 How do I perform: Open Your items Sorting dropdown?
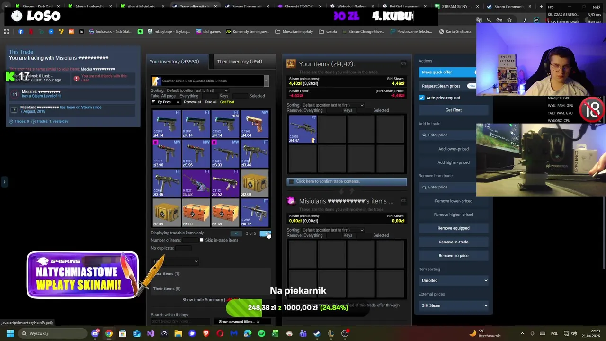[x=333, y=105]
